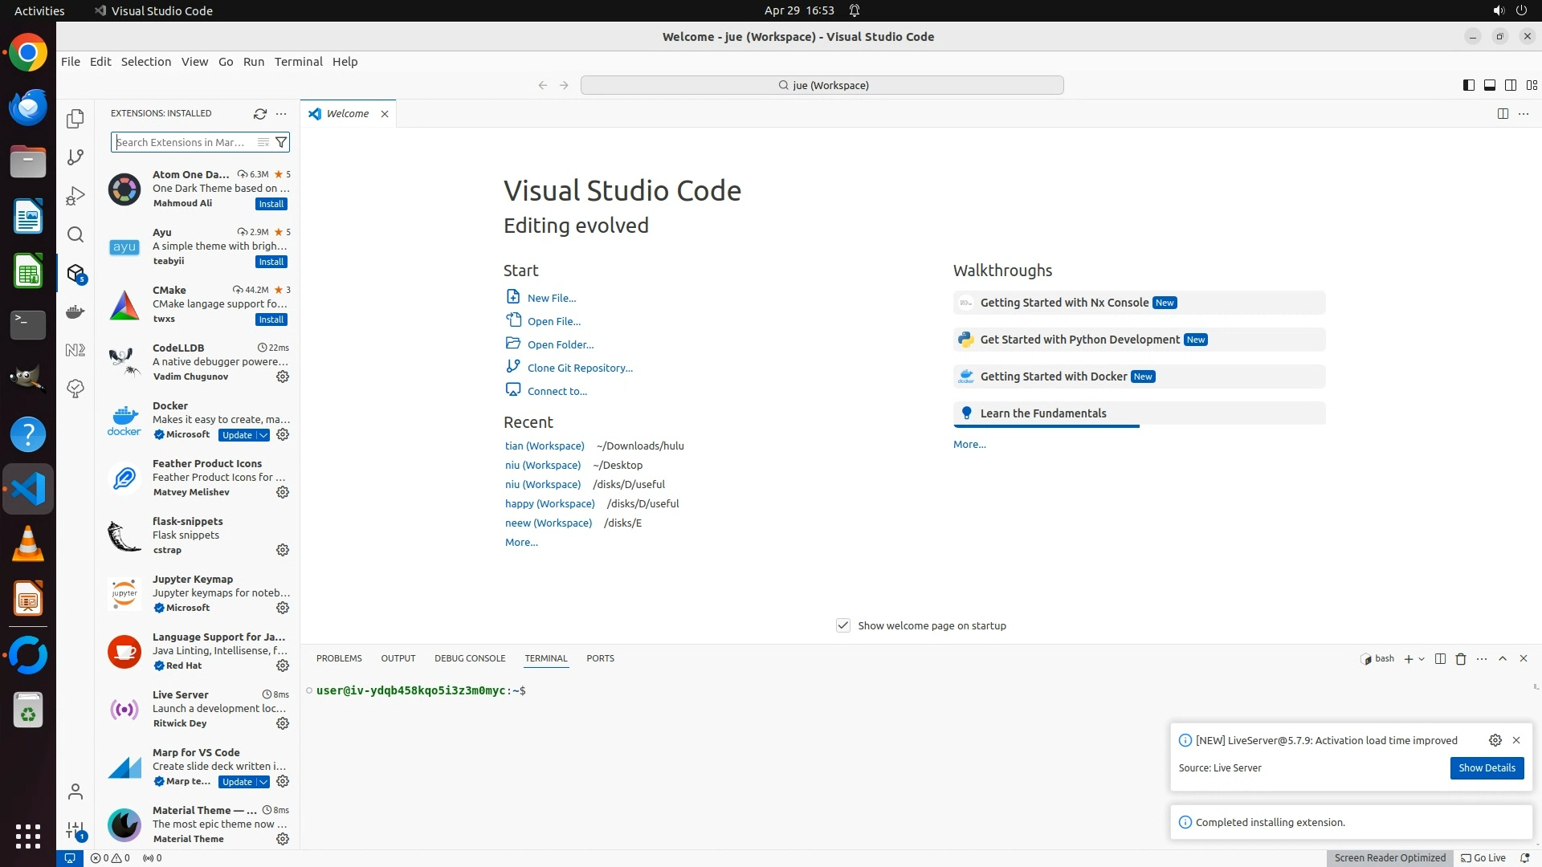Expand Docker Update dropdown arrow
Viewport: 1542px width, 867px height.
[x=263, y=435]
